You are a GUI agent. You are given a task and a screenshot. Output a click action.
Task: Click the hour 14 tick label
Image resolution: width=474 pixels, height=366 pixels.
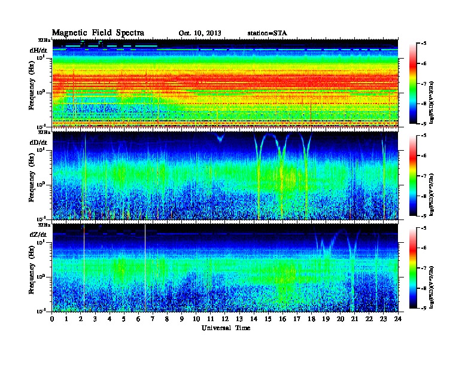click(x=254, y=319)
